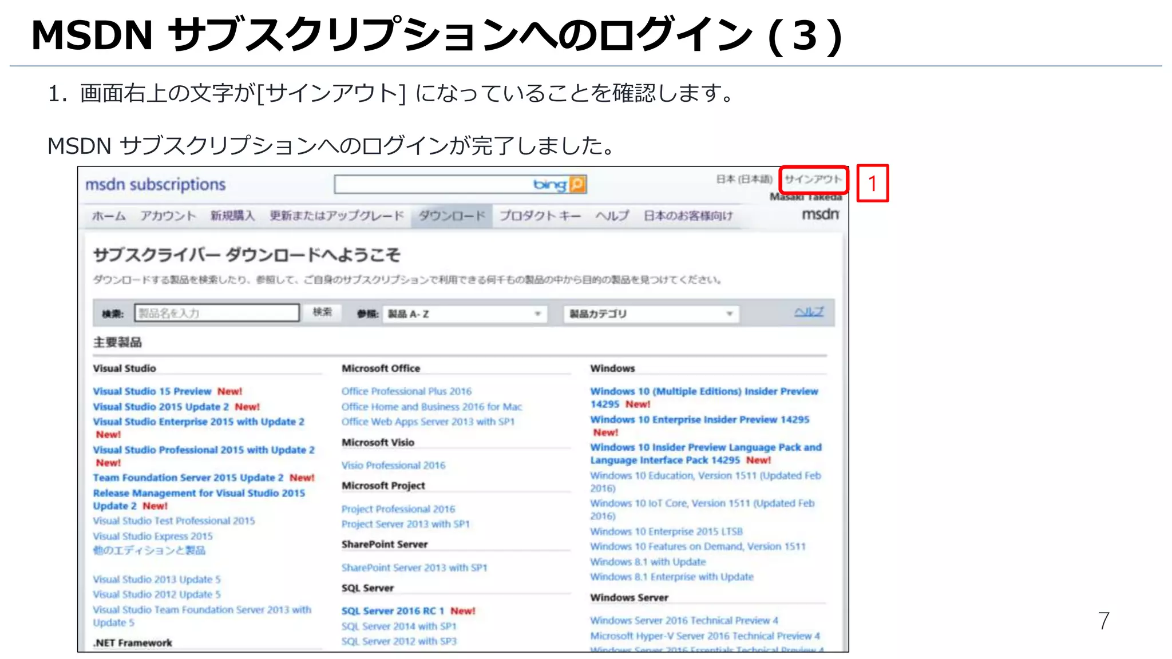Open the ヘルプ navigation tab
This screenshot has height=659, width=1172.
click(612, 216)
